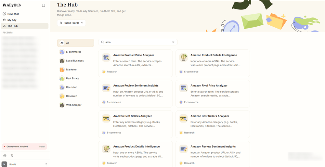
Task: Expand the nicole account menu arrows
Action: point(46,164)
